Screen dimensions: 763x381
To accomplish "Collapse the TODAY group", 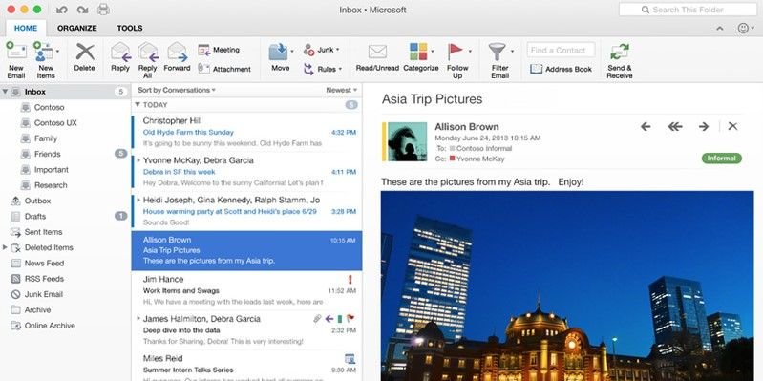I will click(x=138, y=105).
